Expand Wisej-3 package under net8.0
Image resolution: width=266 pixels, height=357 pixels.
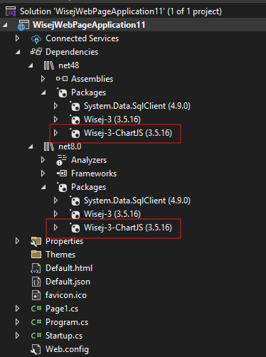pos(55,214)
